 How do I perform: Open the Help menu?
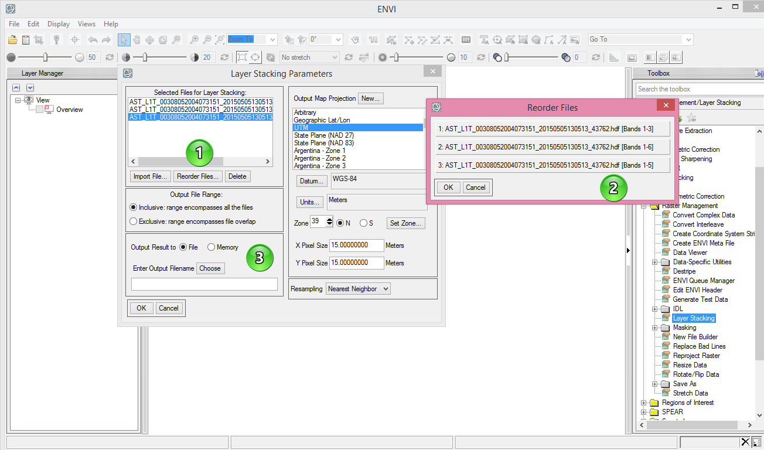pyautogui.click(x=111, y=24)
